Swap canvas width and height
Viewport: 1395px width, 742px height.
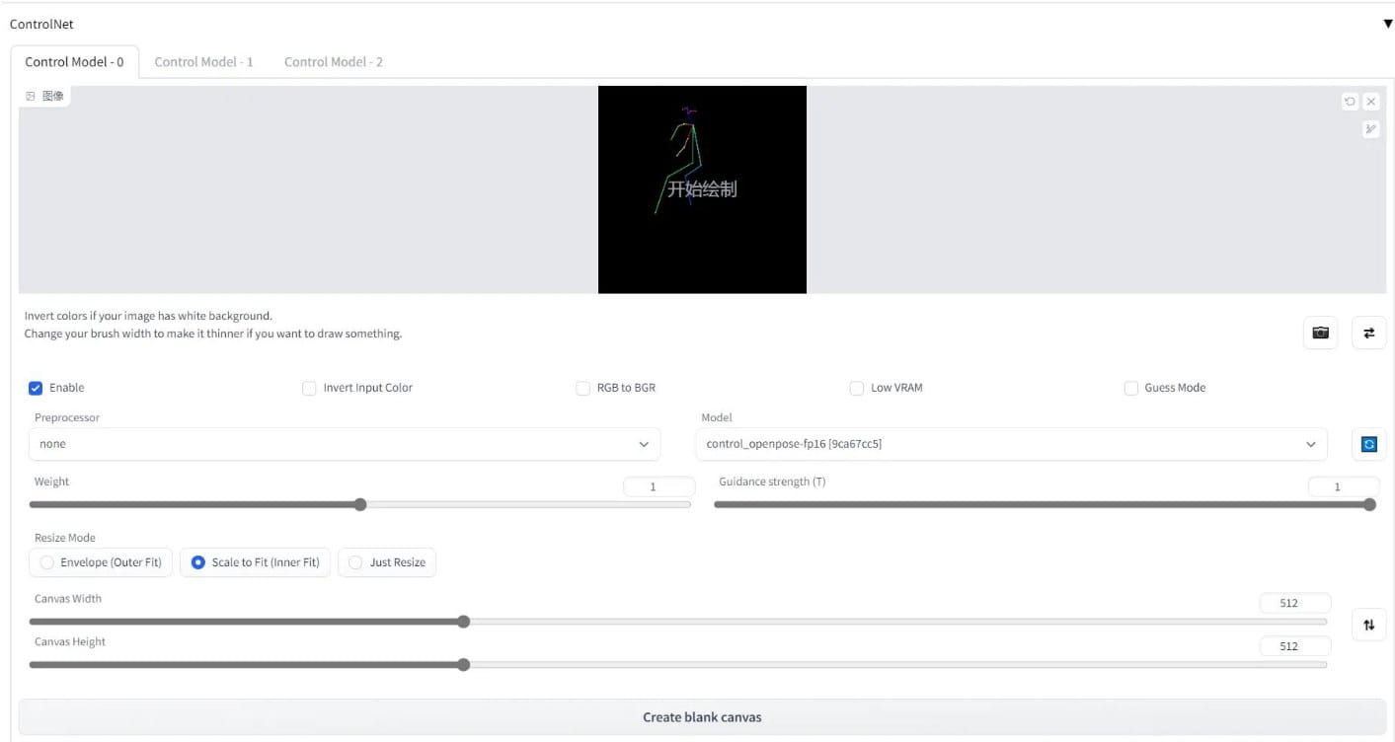[x=1368, y=625]
